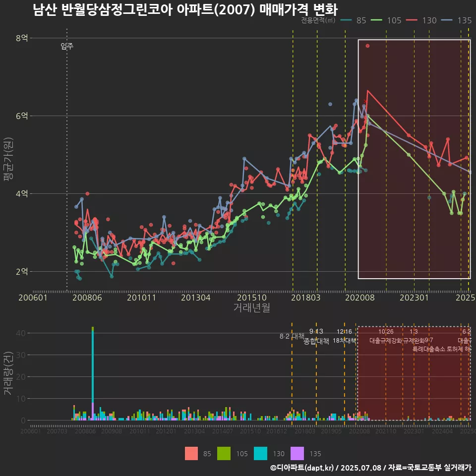476x476 pixels.
Task: Click the 200908 label on volume chart
Action: pyautogui.click(x=112, y=431)
